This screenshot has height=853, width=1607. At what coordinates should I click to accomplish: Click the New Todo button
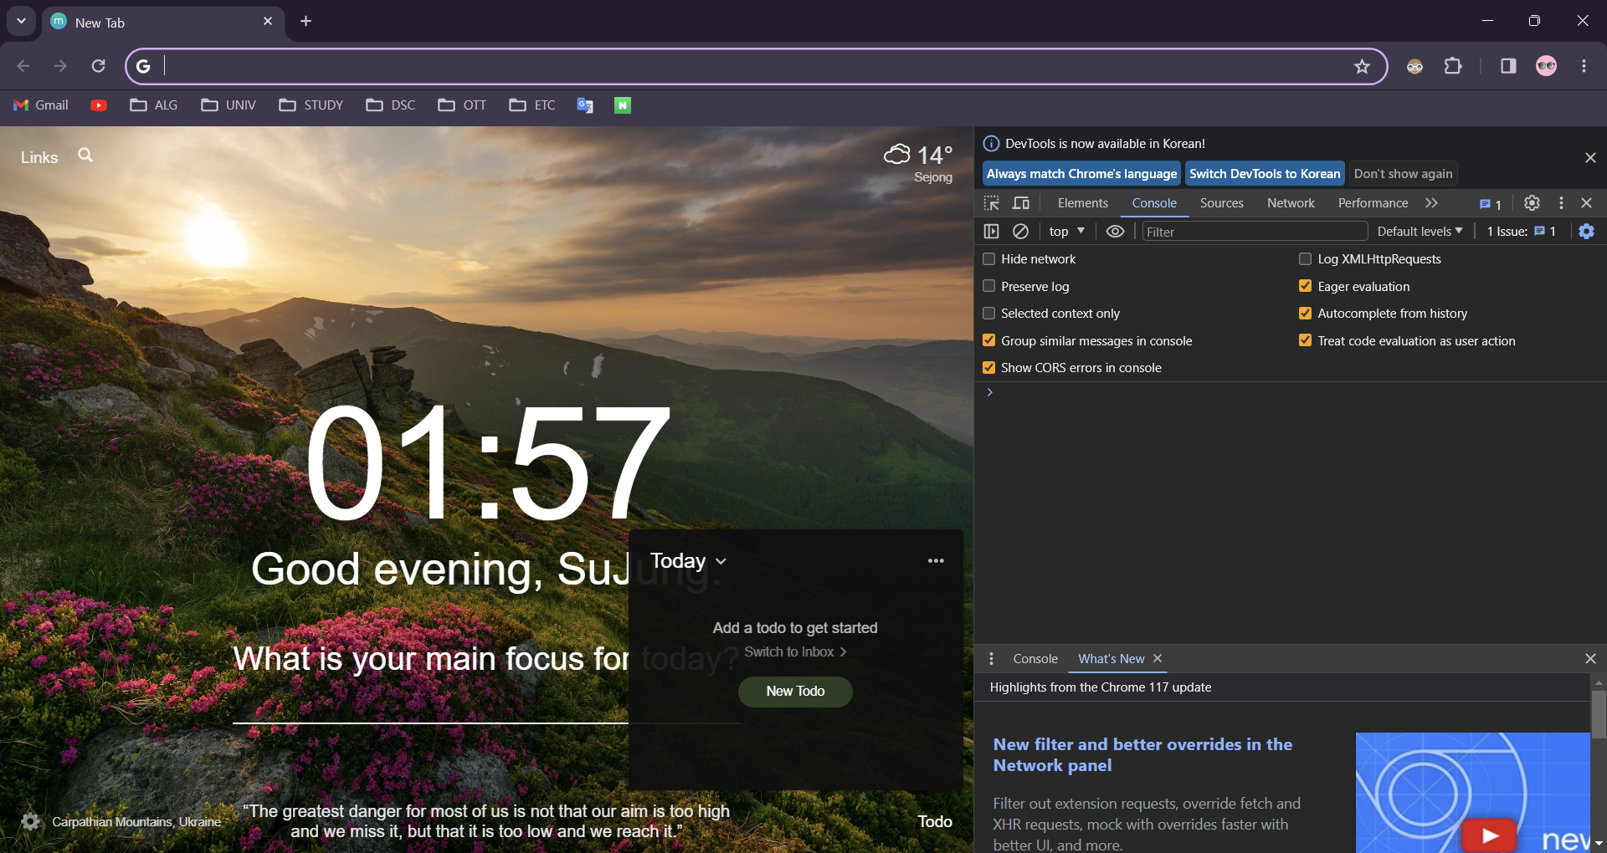click(x=795, y=692)
